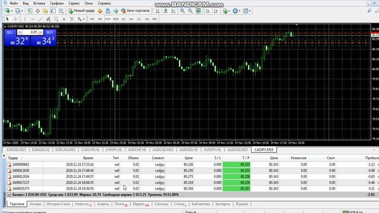Viewport: 379px width, 213px height.
Task: Expand the Profiles dropdown arrow
Action: (22, 11)
